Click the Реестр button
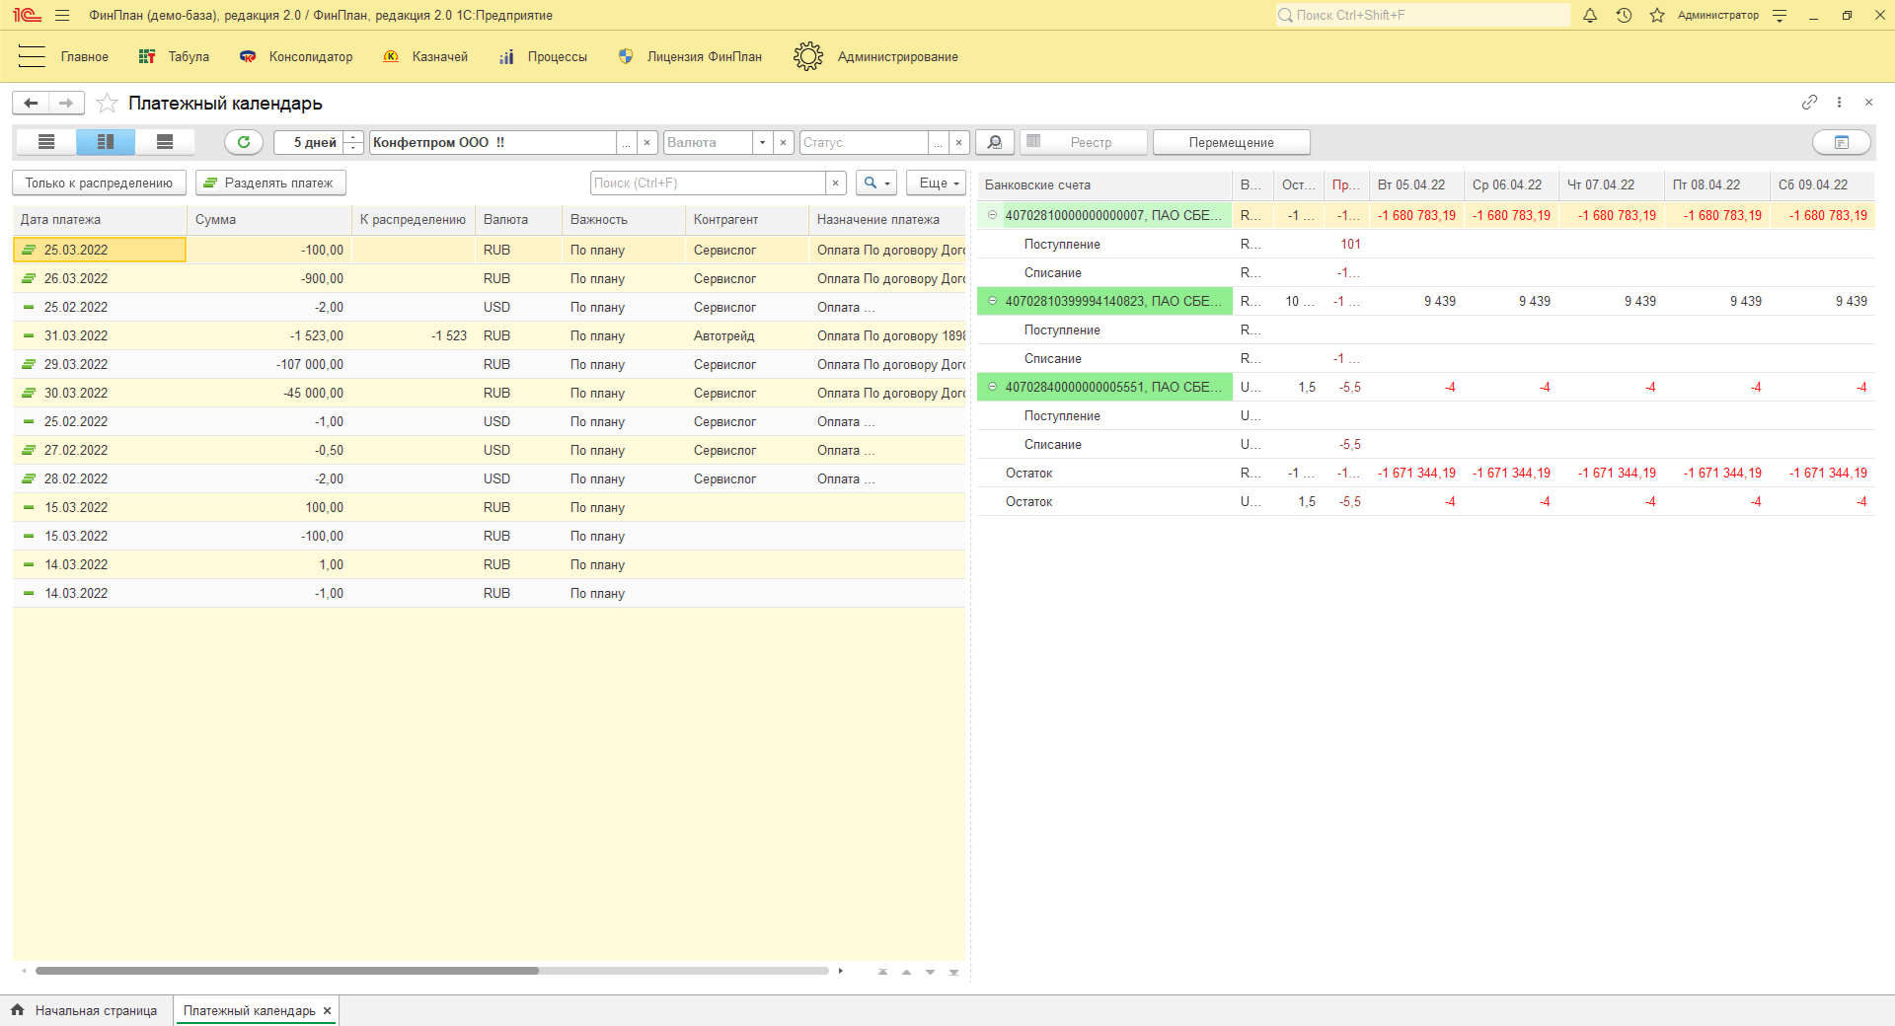 (1084, 142)
